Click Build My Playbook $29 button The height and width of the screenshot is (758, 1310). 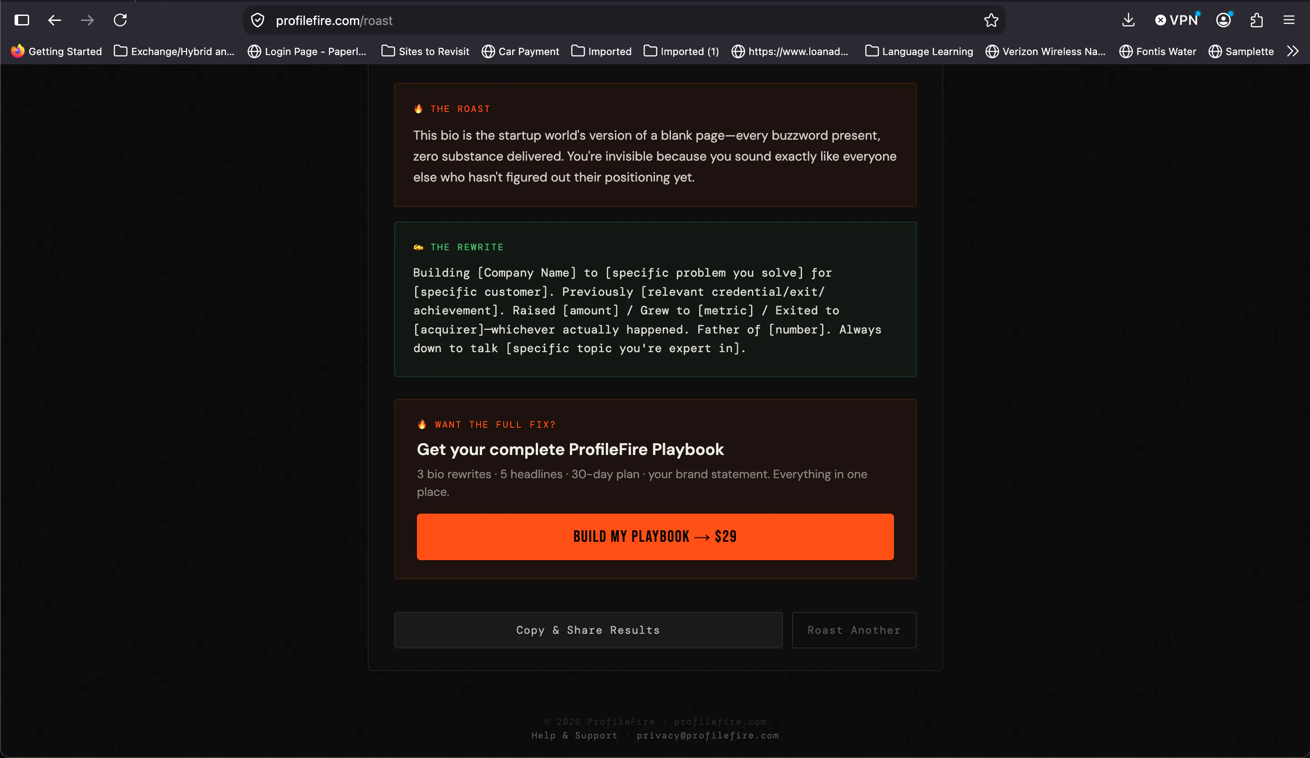[x=655, y=537]
